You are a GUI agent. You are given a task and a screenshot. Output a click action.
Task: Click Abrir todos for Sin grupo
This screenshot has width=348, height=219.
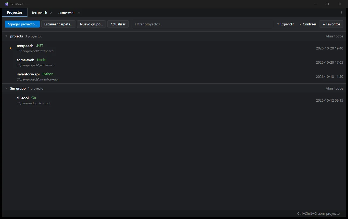coord(334,89)
